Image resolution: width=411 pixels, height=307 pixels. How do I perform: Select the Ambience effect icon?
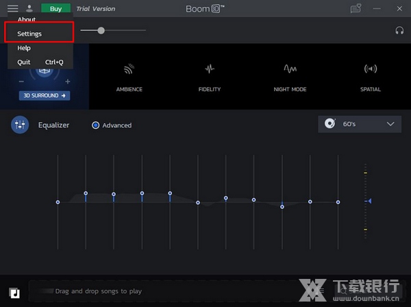coord(129,69)
